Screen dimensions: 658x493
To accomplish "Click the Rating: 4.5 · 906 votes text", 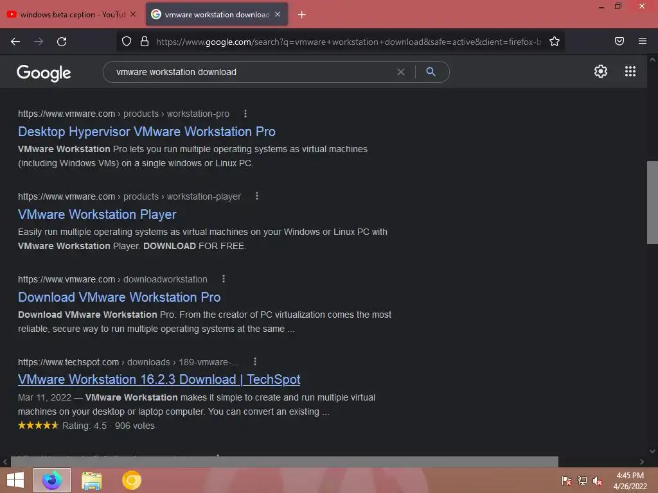I will tap(108, 426).
